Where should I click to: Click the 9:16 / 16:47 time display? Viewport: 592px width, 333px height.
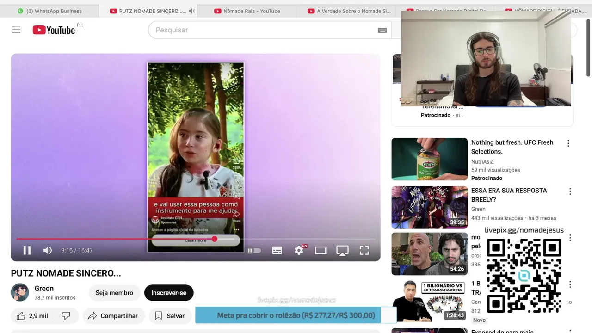pyautogui.click(x=77, y=250)
